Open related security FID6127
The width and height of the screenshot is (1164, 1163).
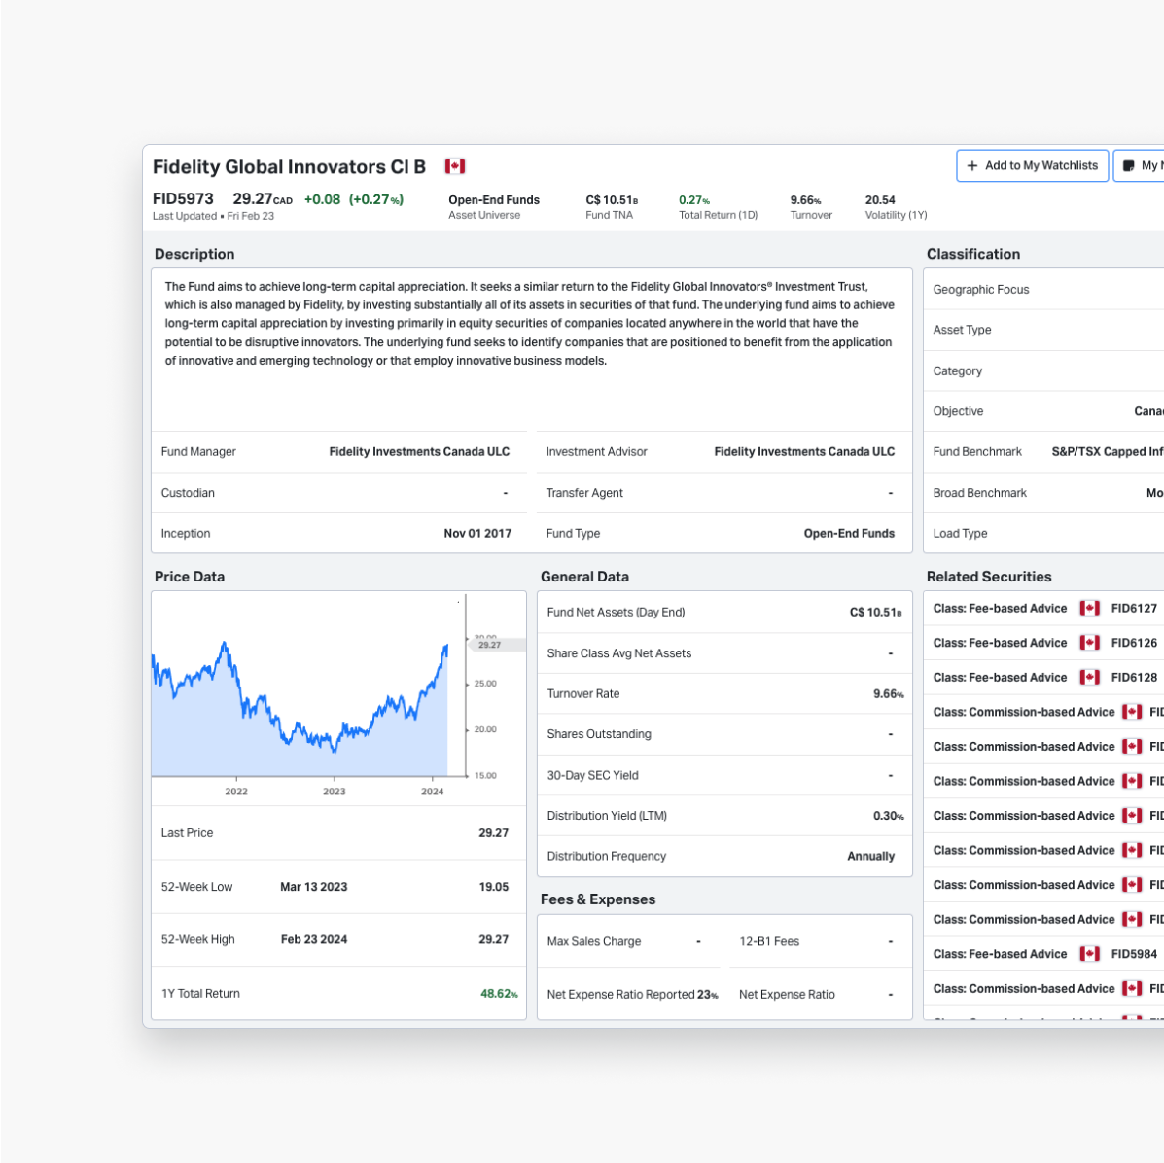[1134, 608]
